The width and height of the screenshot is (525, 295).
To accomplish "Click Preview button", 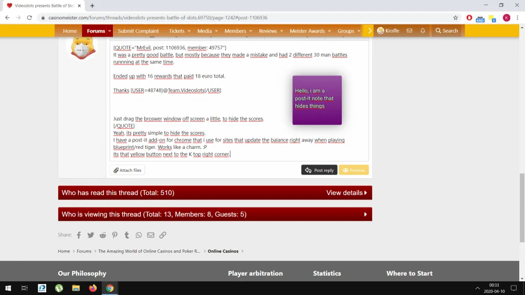I will pyautogui.click(x=353, y=170).
